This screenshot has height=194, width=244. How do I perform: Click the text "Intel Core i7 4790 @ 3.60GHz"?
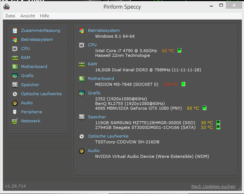pos(126,51)
